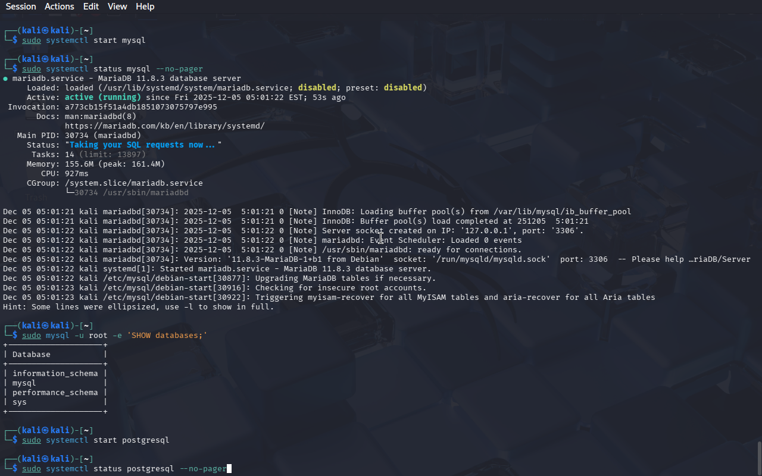Open the View menu

pos(117,7)
